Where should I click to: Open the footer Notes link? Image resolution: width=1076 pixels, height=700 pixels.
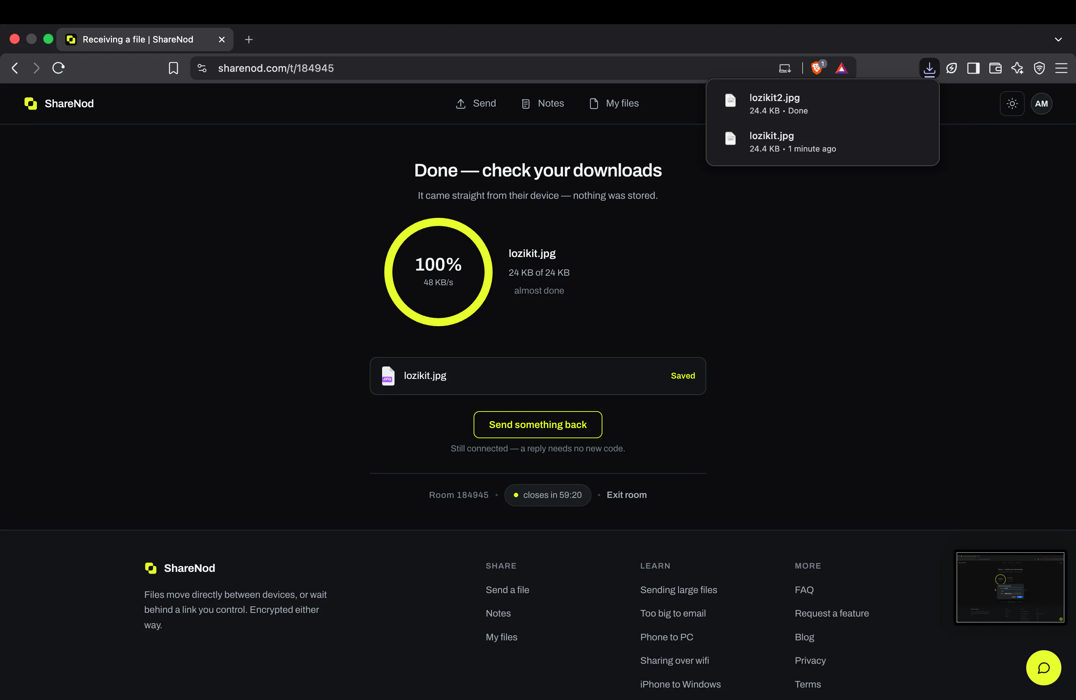coord(498,613)
